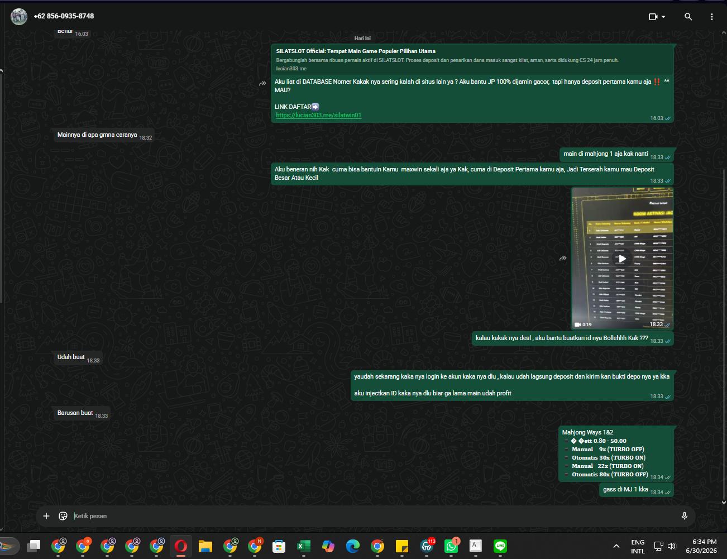Forward the SILATSLOT link message

coord(262,84)
